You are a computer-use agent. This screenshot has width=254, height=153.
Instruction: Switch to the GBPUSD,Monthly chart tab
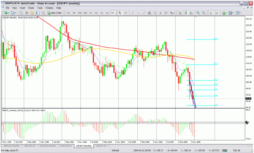tap(11, 146)
